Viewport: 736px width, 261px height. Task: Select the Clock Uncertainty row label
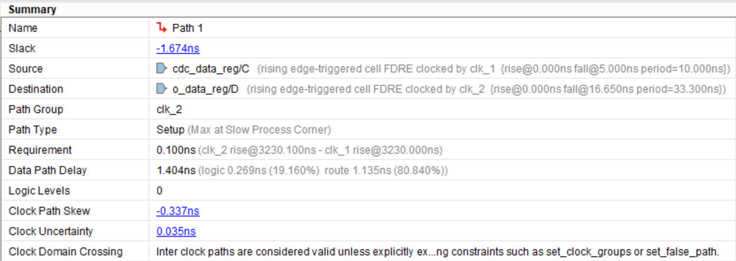(x=51, y=232)
